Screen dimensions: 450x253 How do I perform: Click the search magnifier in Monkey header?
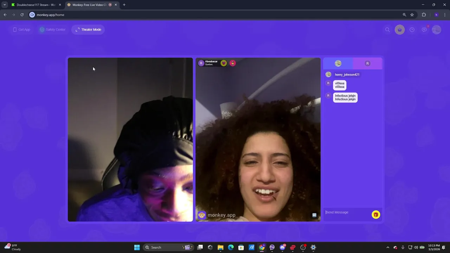click(x=387, y=30)
